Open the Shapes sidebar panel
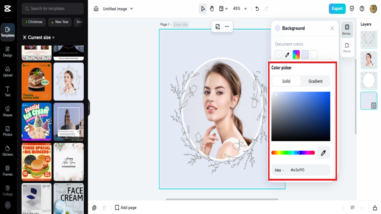This screenshot has height=214, width=381. [8, 111]
